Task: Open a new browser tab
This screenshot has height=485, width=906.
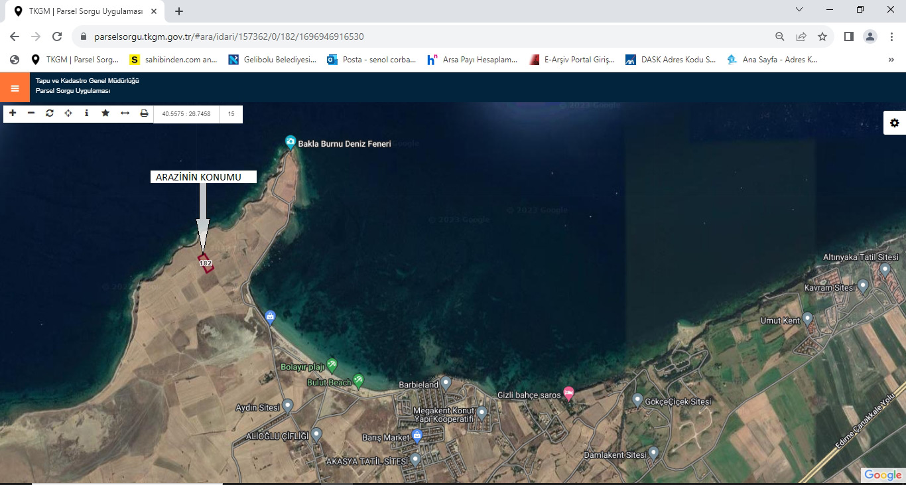Action: (179, 11)
